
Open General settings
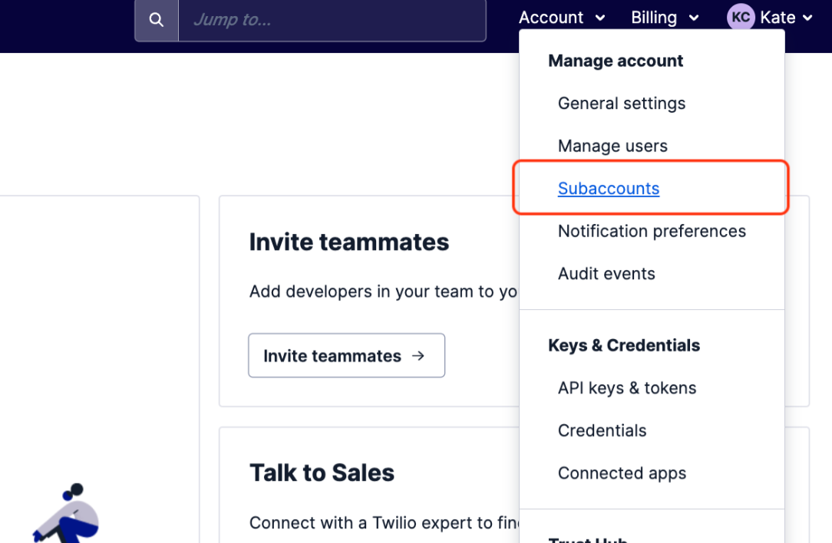(x=622, y=104)
